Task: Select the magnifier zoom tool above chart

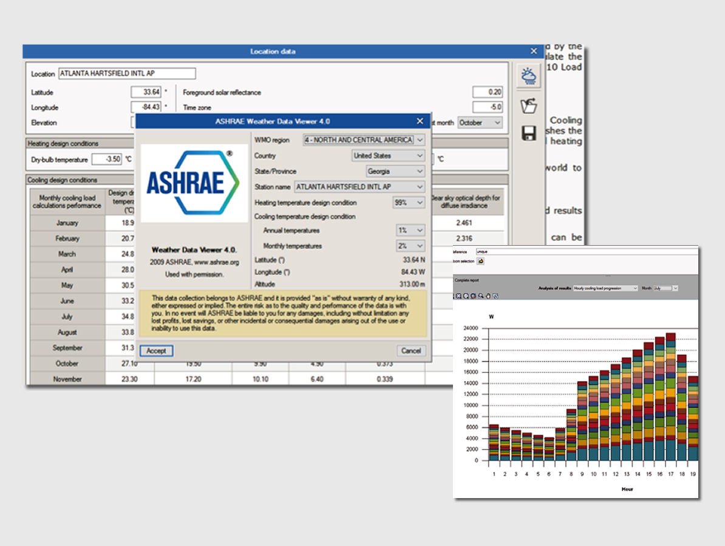Action: (481, 296)
